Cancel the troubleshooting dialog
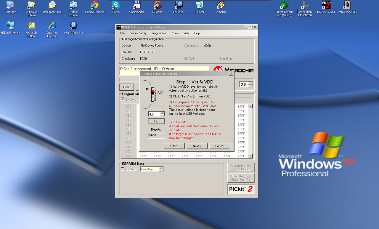 pyautogui.click(x=220, y=146)
